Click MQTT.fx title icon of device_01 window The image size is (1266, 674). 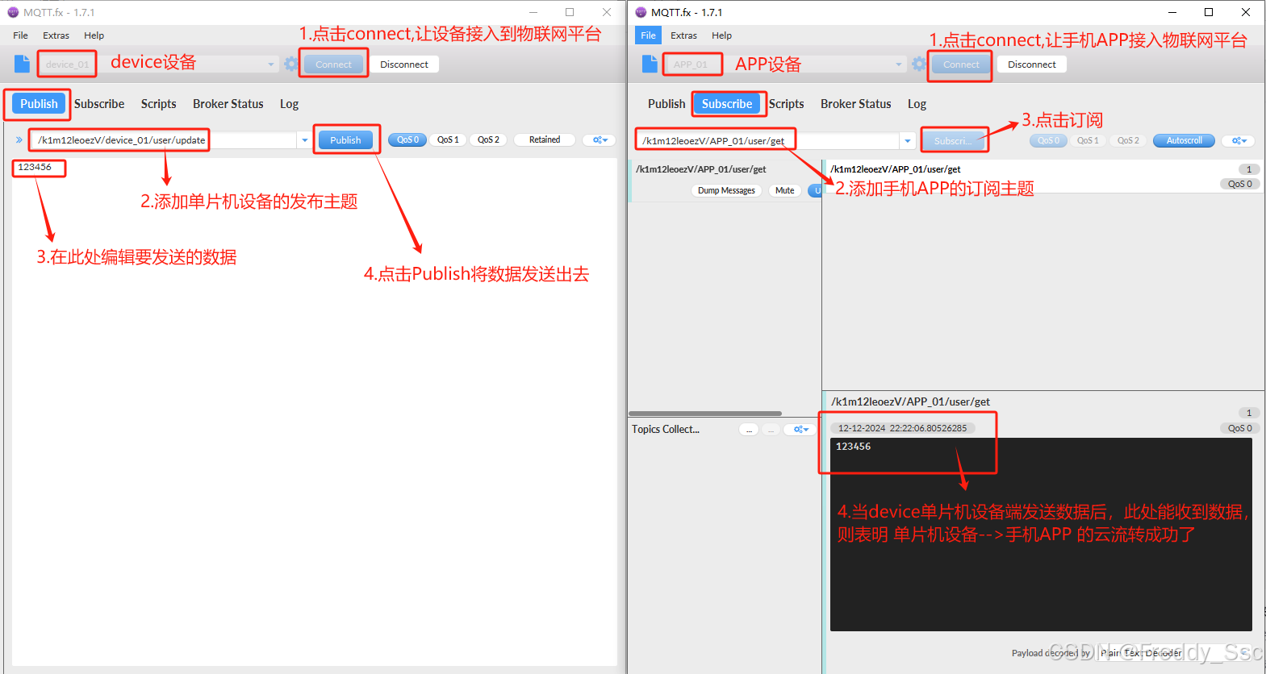(x=13, y=12)
